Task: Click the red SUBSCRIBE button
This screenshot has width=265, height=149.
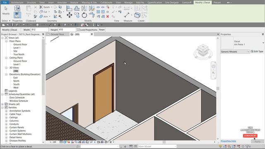Action: click(250, 136)
